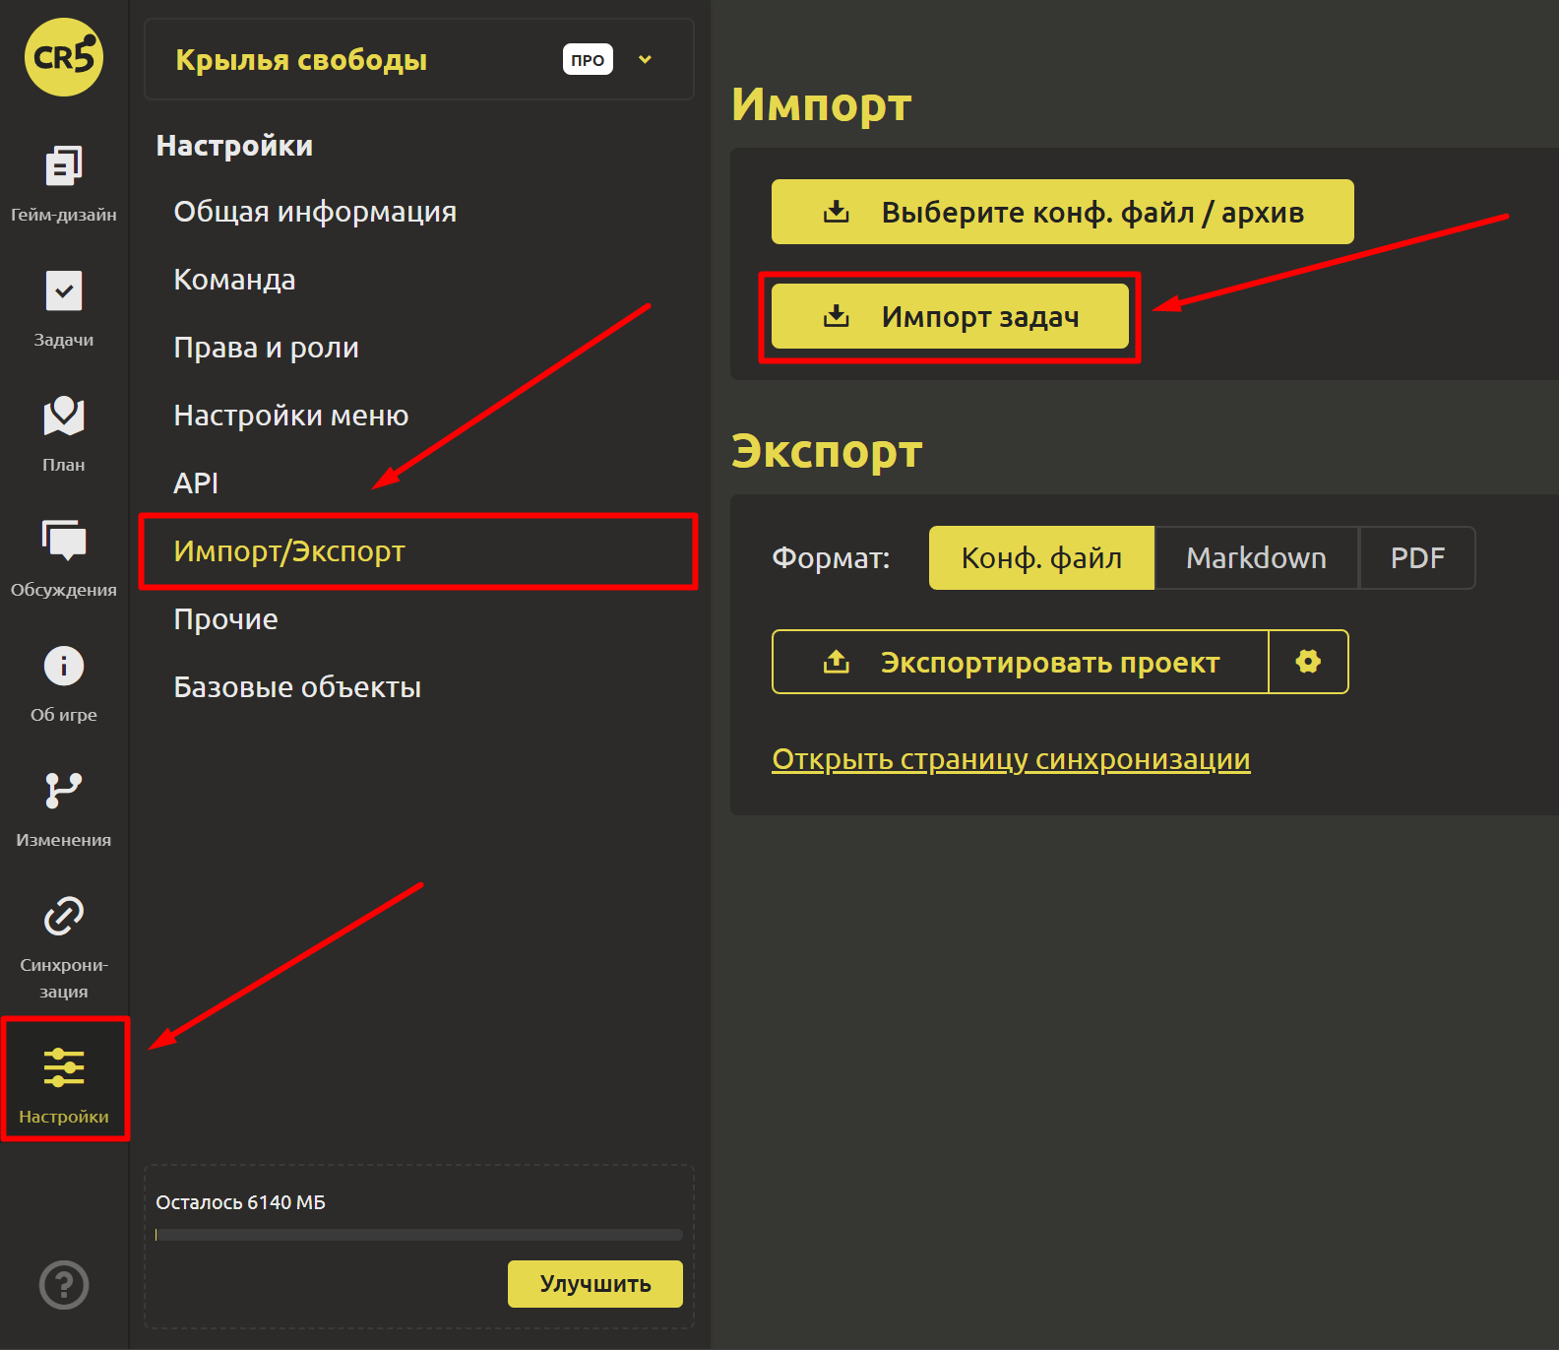Select PDF export format

(1417, 558)
